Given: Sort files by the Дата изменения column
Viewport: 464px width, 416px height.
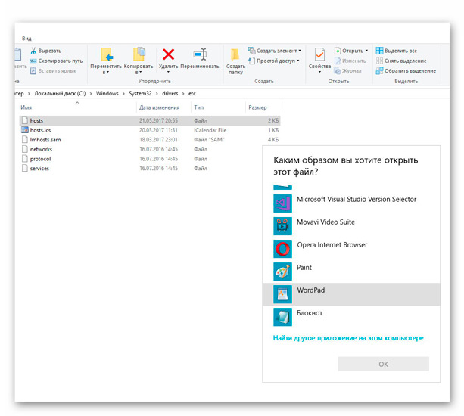Looking at the screenshot, I should click(x=159, y=107).
